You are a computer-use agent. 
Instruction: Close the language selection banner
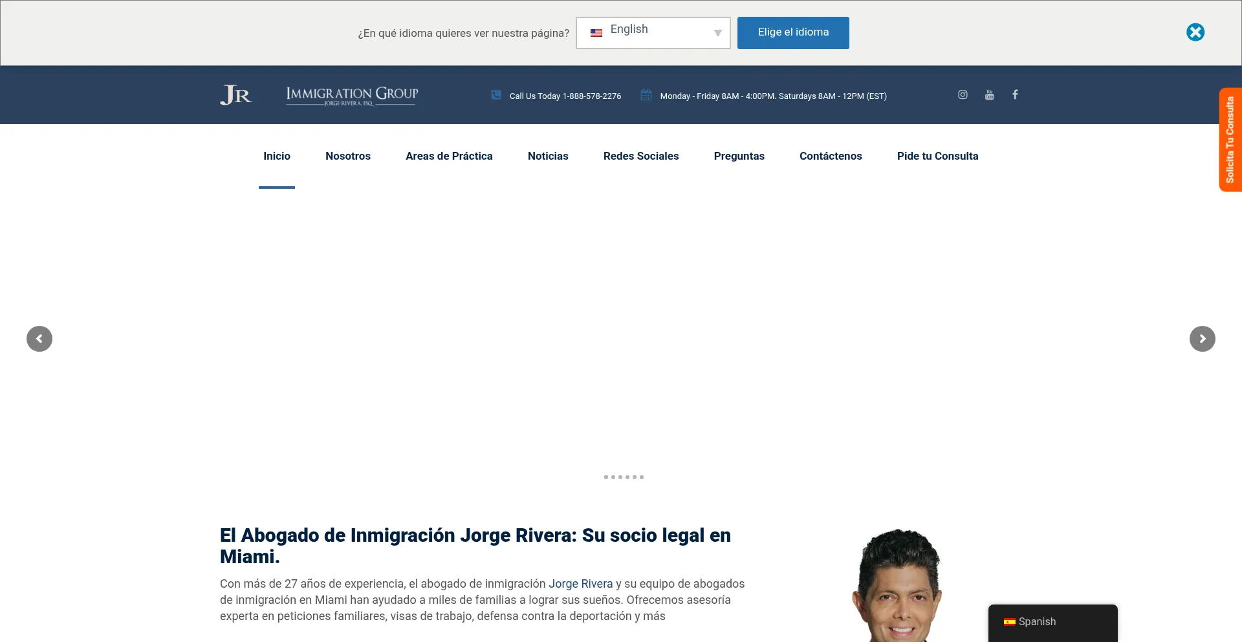coord(1195,32)
